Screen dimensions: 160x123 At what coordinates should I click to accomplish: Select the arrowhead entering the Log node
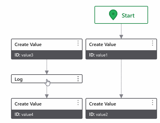pyautogui.click(x=47, y=72)
